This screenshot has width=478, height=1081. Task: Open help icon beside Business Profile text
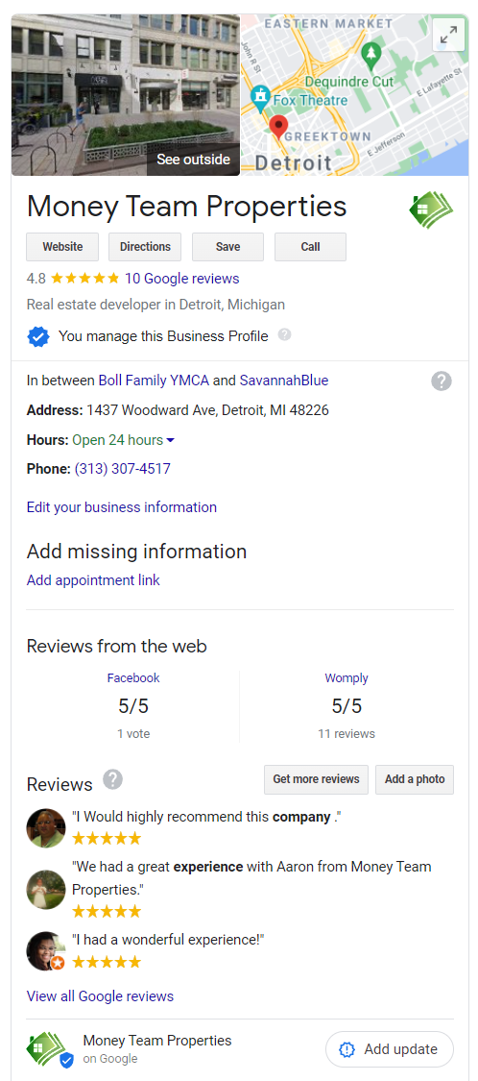click(x=284, y=334)
